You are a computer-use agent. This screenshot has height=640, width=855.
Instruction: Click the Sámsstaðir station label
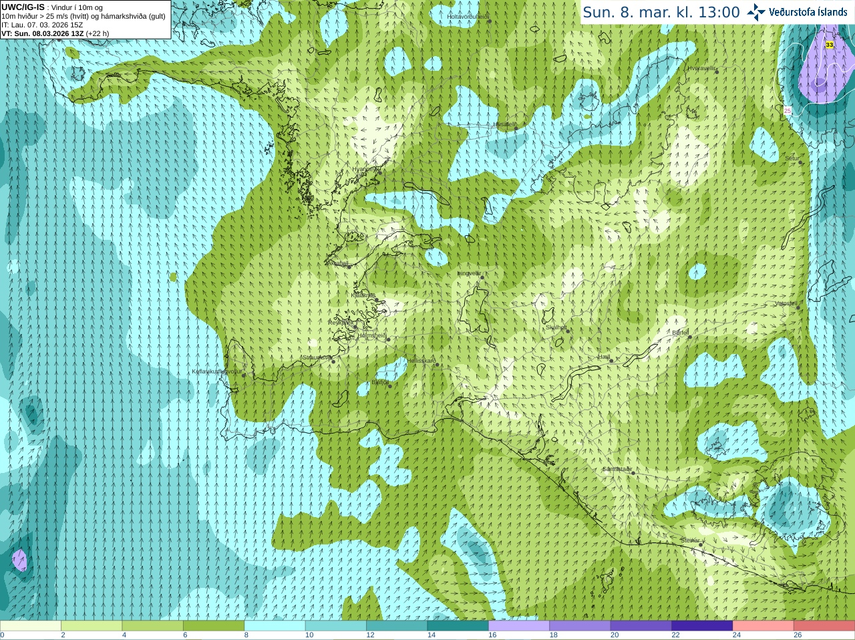click(617, 469)
